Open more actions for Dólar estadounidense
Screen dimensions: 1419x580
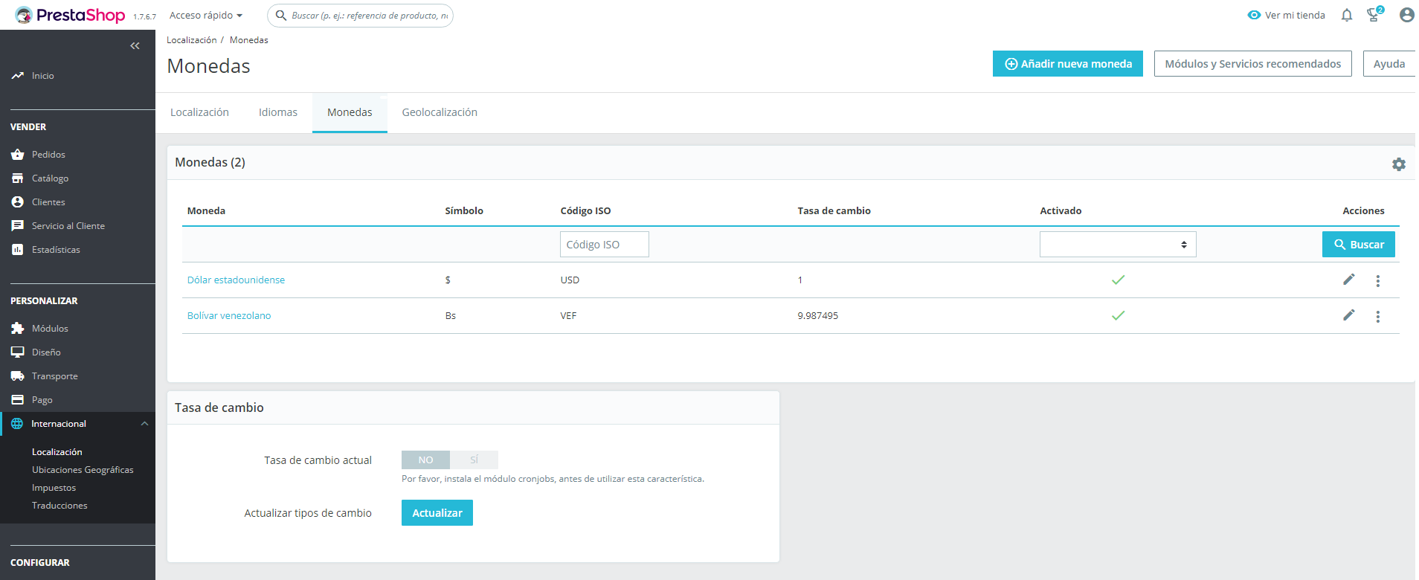click(x=1378, y=281)
